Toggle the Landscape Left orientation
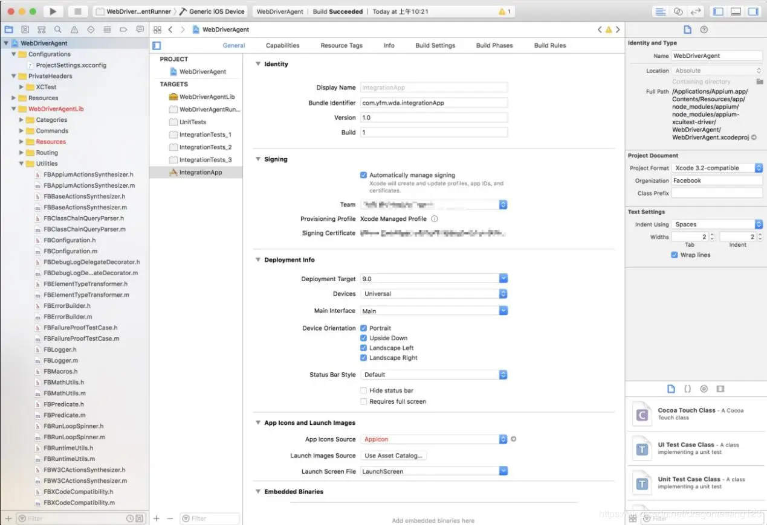Image resolution: width=767 pixels, height=525 pixels. (x=363, y=348)
